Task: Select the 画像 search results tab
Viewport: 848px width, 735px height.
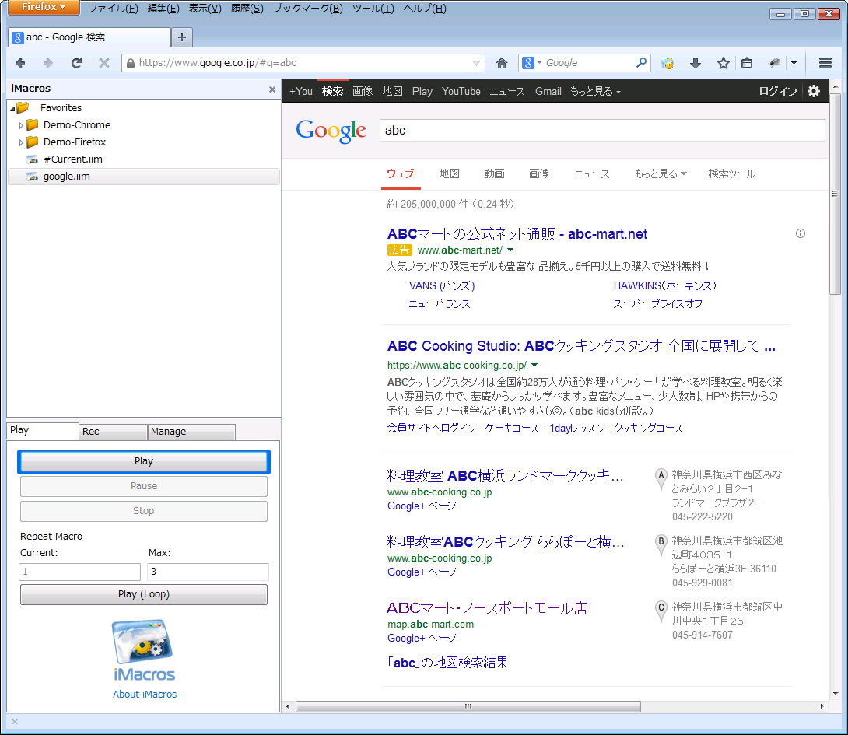Action: click(x=539, y=173)
